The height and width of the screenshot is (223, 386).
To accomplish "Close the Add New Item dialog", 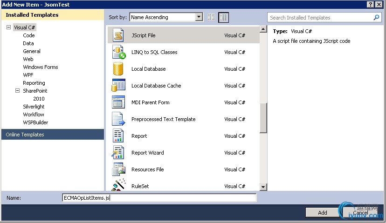I will [x=379, y=5].
